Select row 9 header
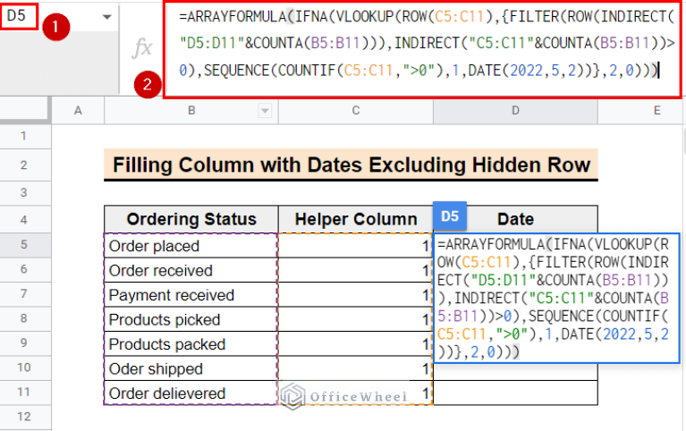The image size is (686, 431). click(x=24, y=343)
